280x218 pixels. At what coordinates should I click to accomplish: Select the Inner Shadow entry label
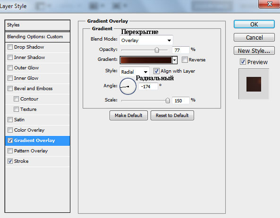pos(29,58)
